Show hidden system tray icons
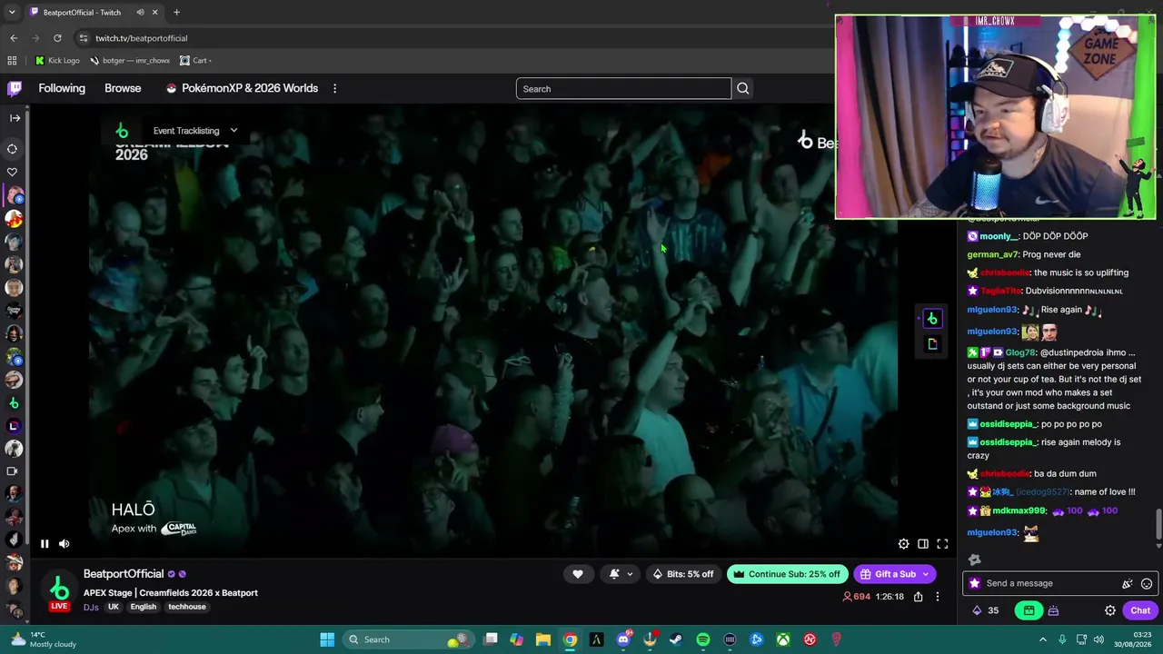1163x654 pixels. click(1043, 639)
